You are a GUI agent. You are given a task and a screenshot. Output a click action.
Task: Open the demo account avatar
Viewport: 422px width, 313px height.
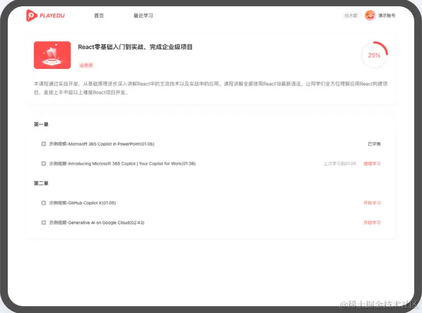370,15
